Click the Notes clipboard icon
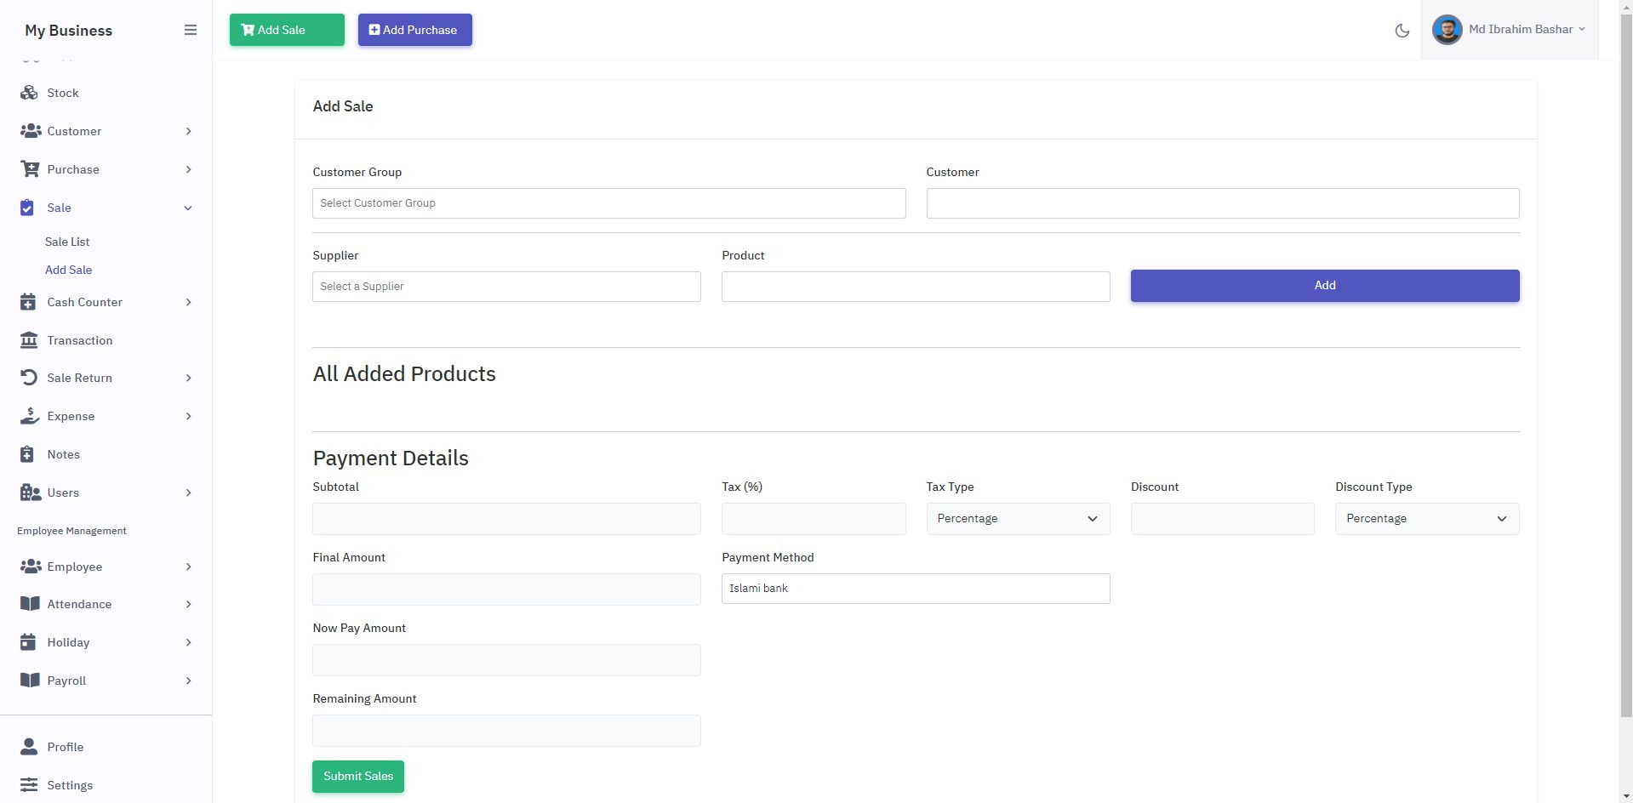1633x803 pixels. pyautogui.click(x=27, y=454)
